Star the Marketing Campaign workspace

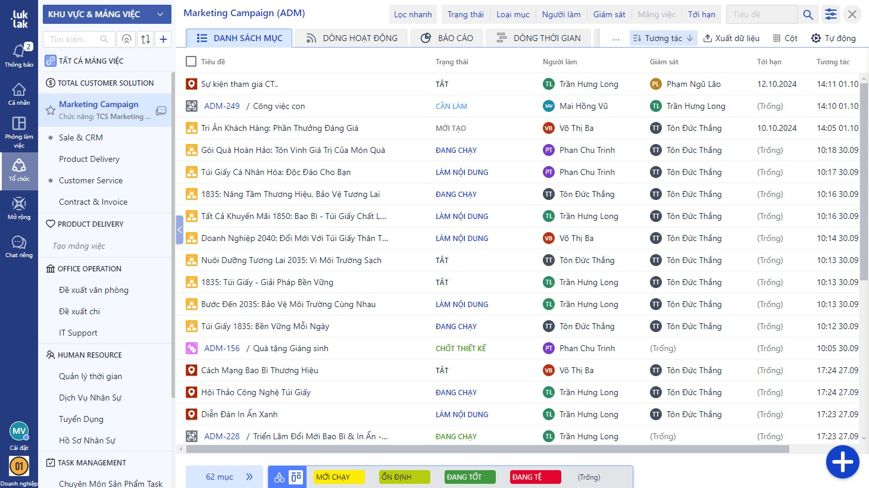pos(51,110)
